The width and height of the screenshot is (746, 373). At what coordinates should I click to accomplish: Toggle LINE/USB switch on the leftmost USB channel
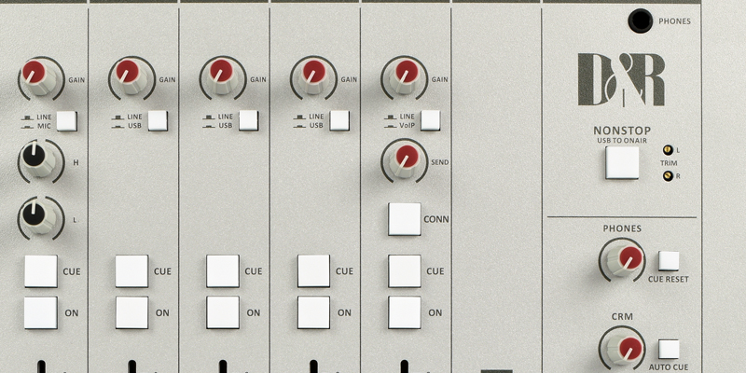point(158,121)
